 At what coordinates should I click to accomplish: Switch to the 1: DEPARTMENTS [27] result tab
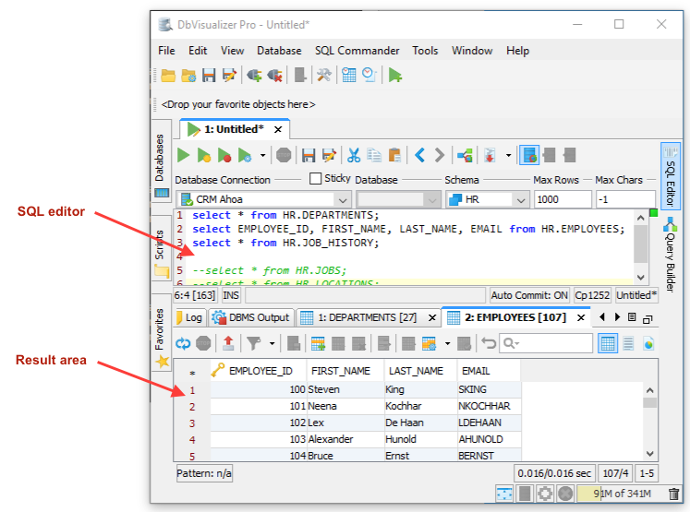[368, 317]
